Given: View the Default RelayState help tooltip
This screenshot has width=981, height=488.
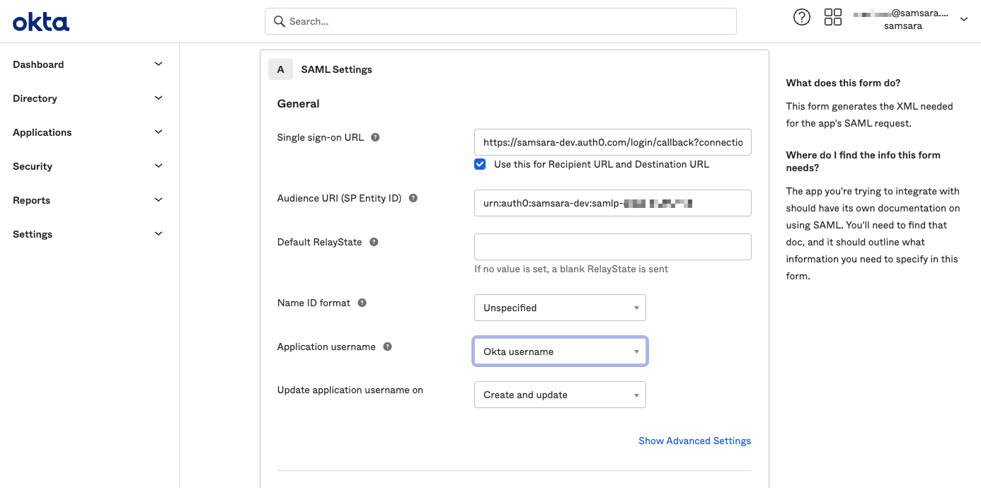Looking at the screenshot, I should click(x=374, y=241).
